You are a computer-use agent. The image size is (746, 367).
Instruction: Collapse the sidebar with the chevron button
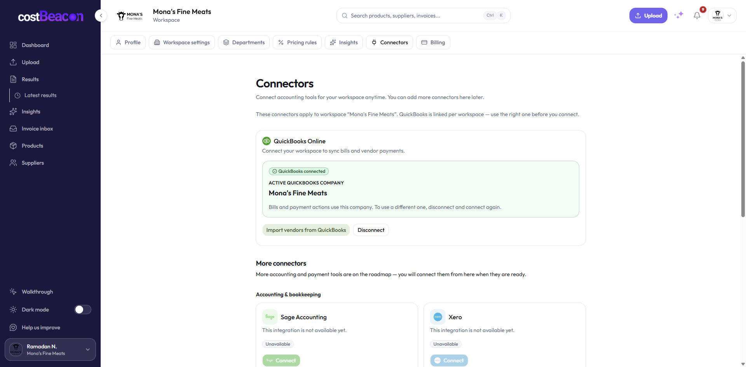(x=101, y=16)
